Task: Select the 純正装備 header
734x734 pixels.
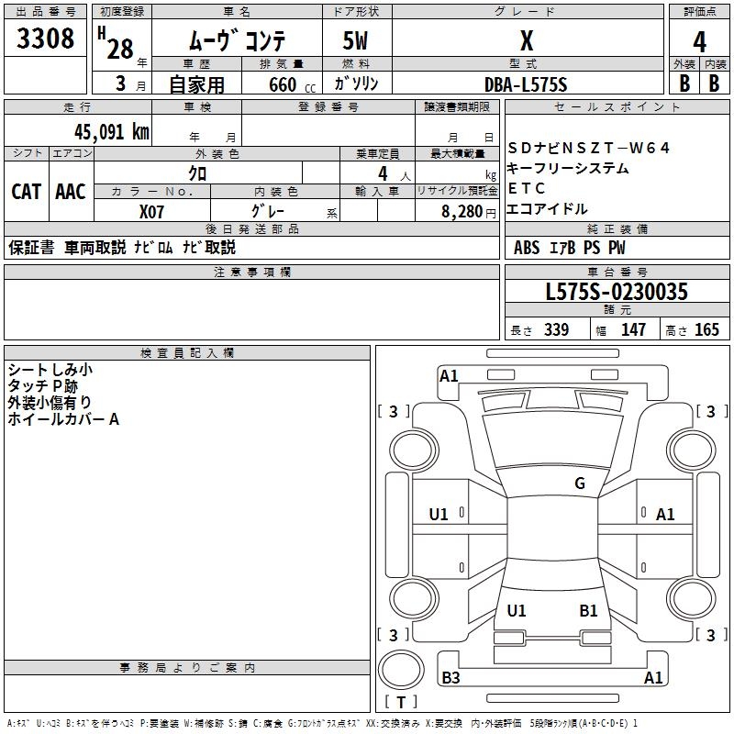Action: (617, 229)
